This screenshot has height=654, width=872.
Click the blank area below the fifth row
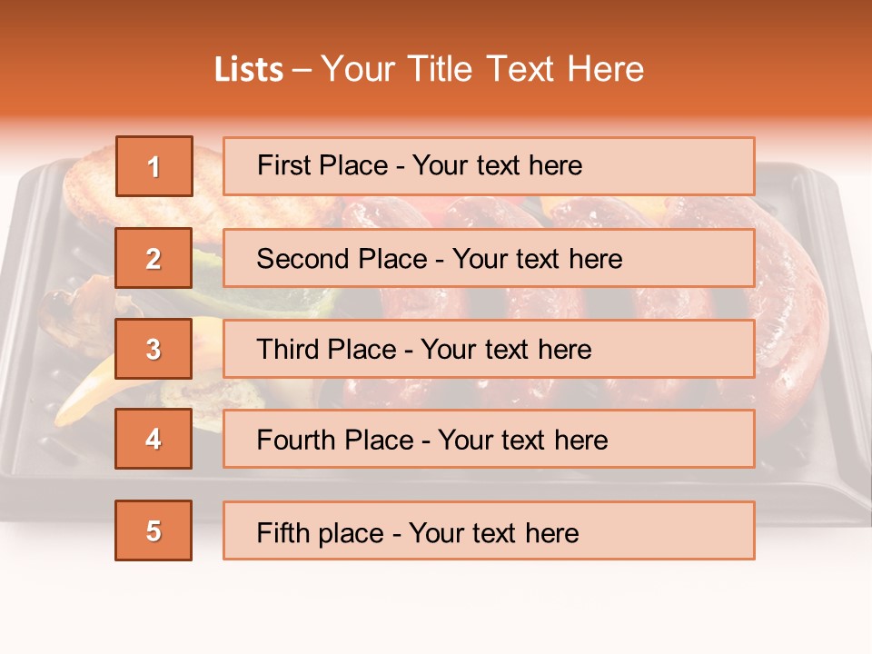[436, 604]
